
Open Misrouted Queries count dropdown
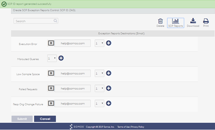(x=52, y=58)
